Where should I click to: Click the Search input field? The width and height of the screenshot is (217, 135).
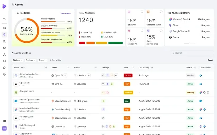click(193, 53)
